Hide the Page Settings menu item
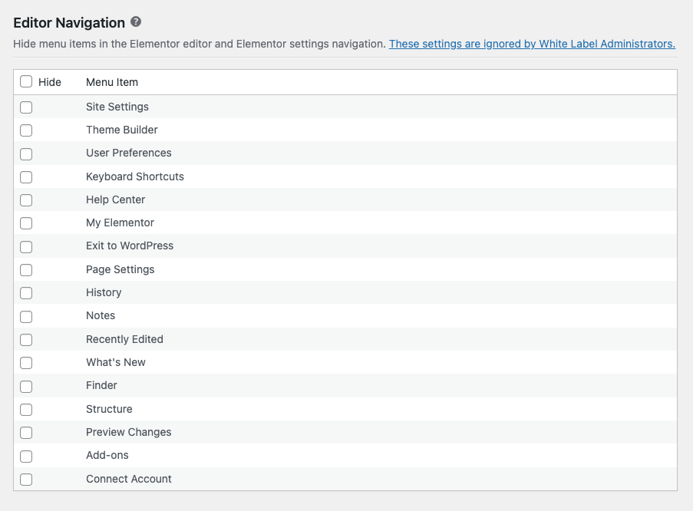The image size is (693, 511). (x=25, y=270)
